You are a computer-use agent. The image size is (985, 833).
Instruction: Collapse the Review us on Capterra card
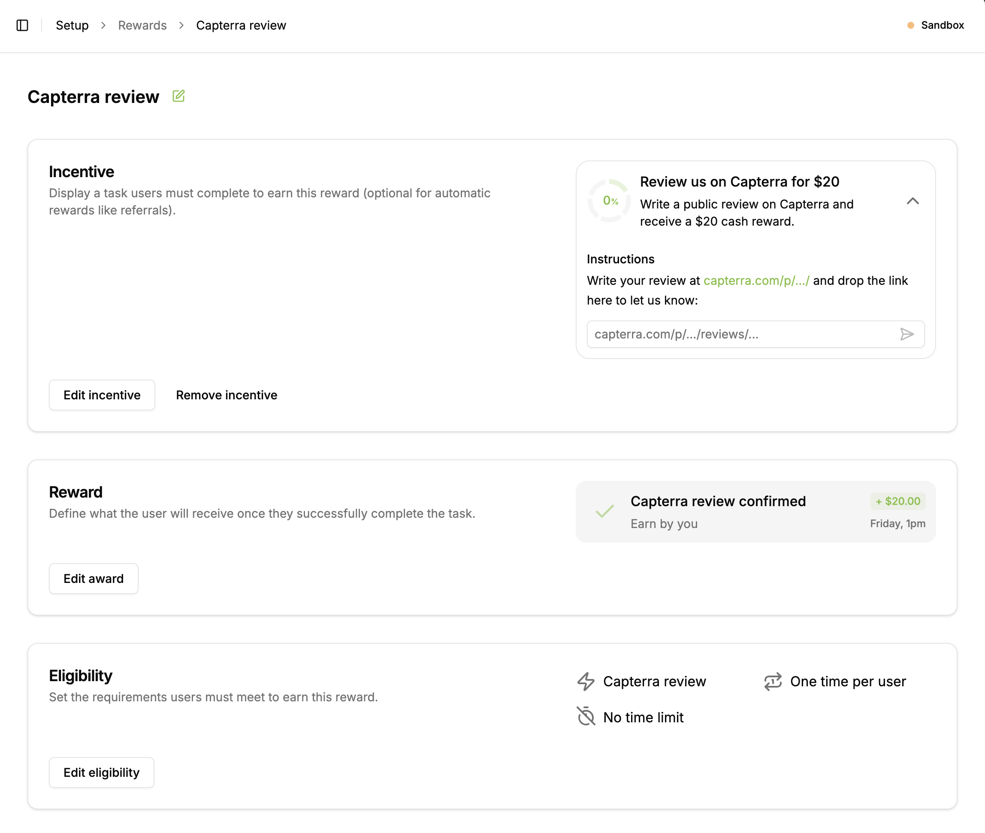click(913, 201)
